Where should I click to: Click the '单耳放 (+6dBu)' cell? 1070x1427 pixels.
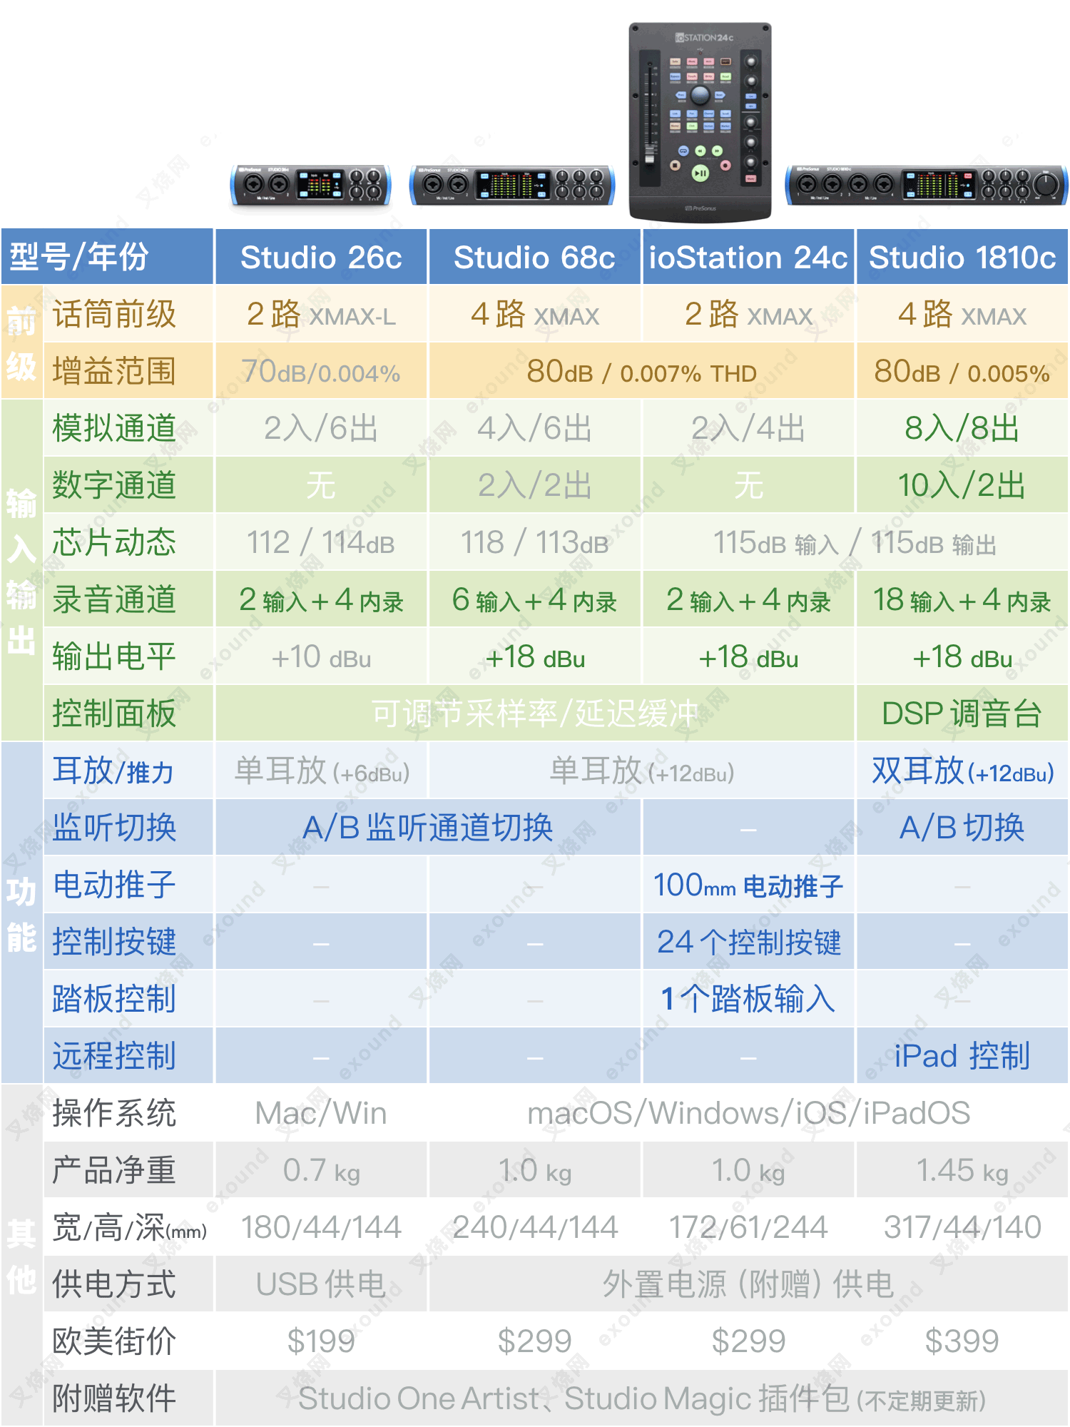click(x=321, y=771)
